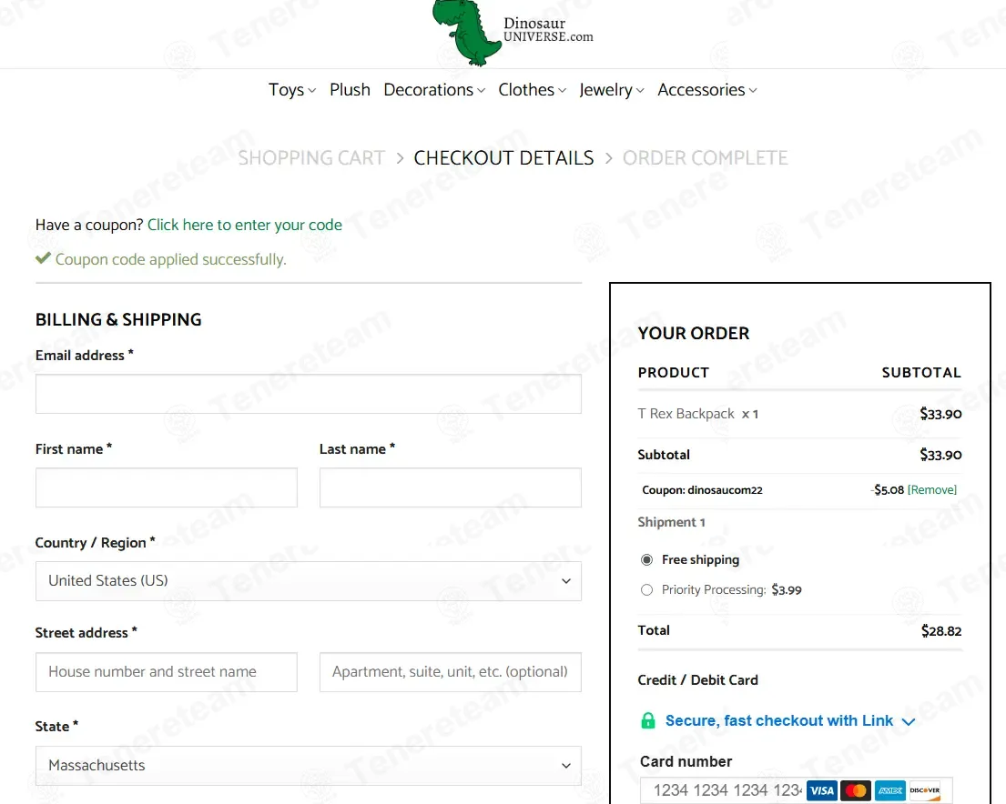1006x804 pixels.
Task: Go back to Shopping Cart step
Action: pyautogui.click(x=311, y=157)
